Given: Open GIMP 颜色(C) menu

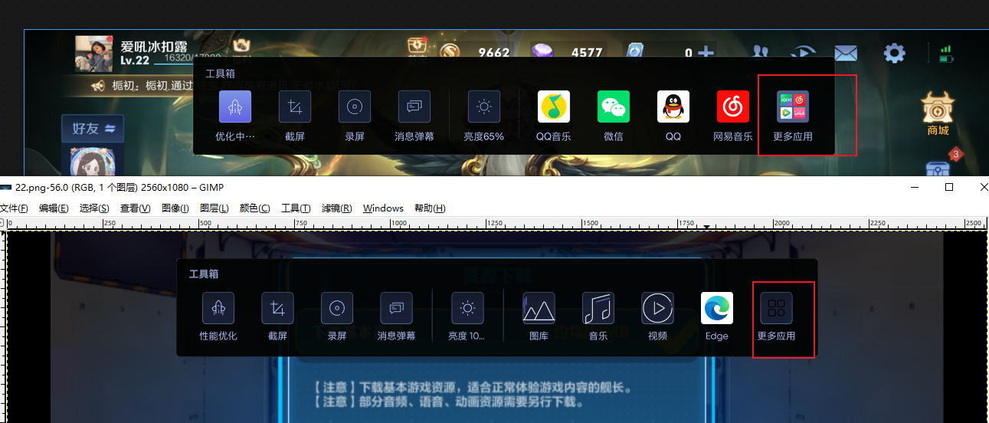Looking at the screenshot, I should [x=255, y=208].
